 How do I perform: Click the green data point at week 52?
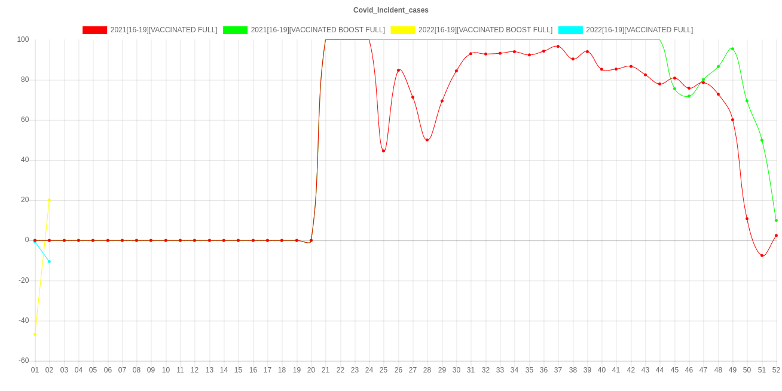pos(776,220)
